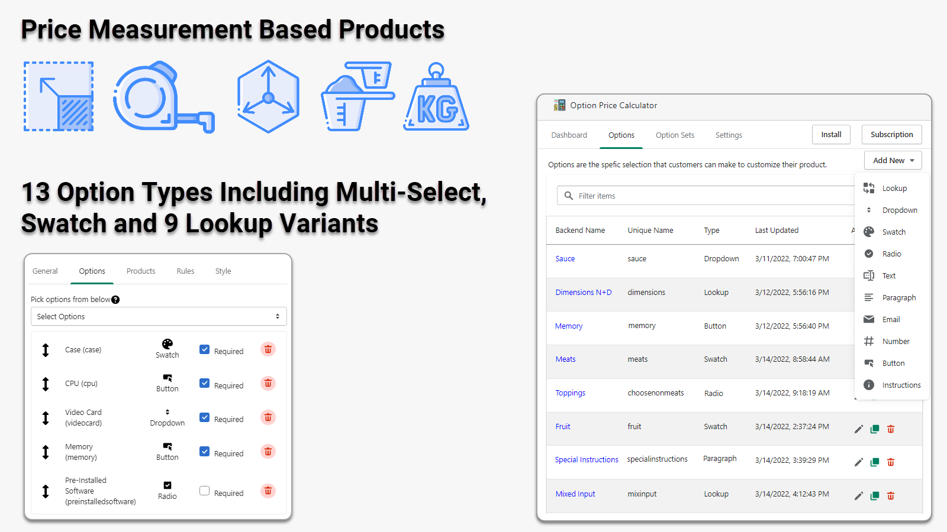Viewport: 947px width, 532px height.
Task: Select the General tab
Action: [45, 271]
